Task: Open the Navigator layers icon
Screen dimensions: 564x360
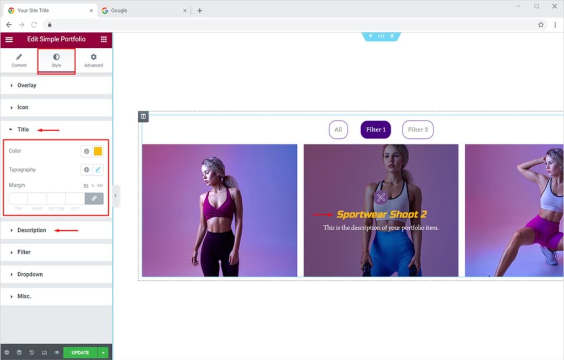Action: click(x=19, y=352)
